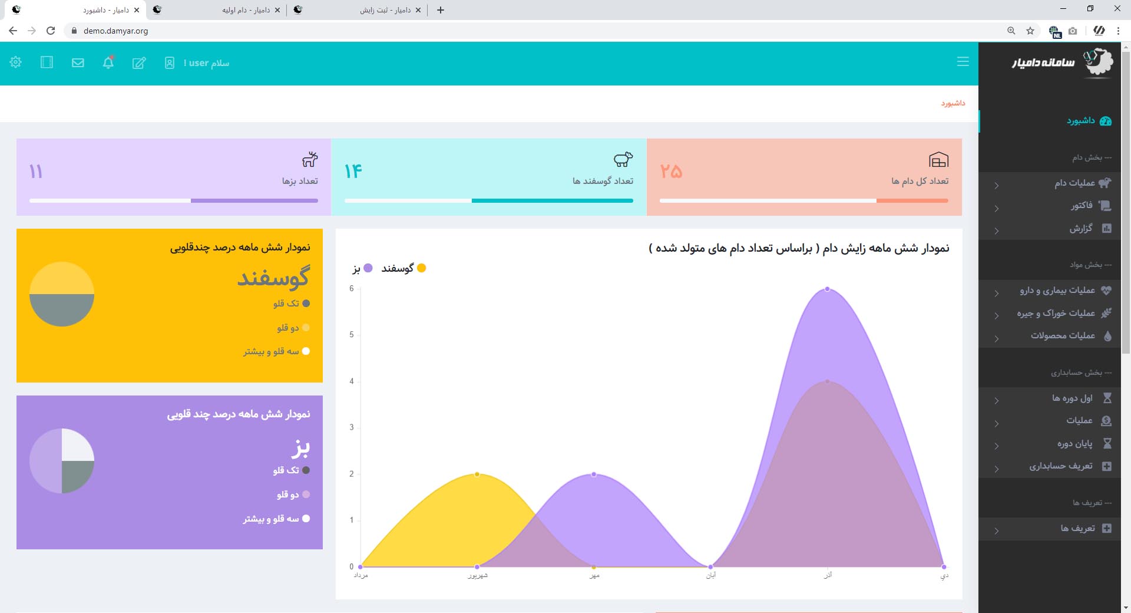Click the edit pencil icon in header
The height and width of the screenshot is (613, 1131).
[x=139, y=63]
